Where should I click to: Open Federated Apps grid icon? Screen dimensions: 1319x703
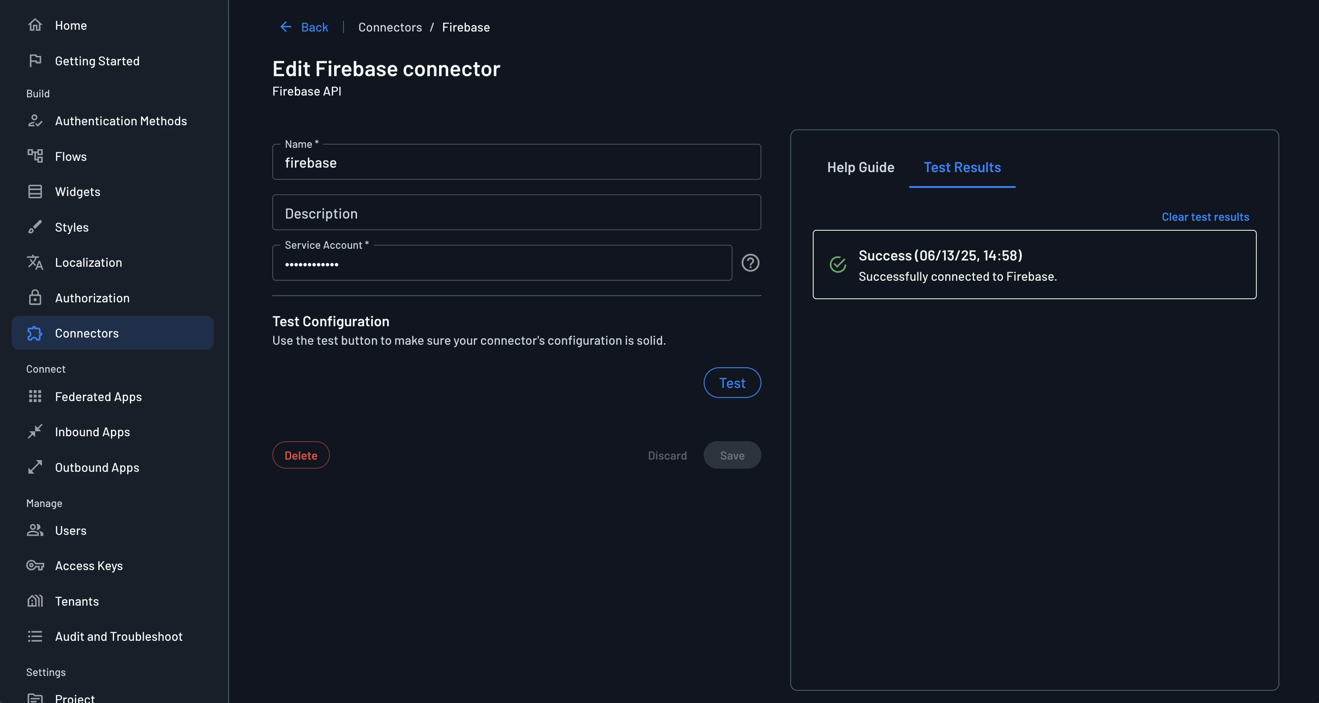35,396
